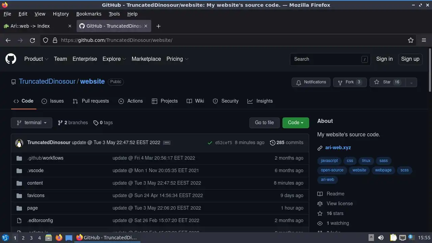The width and height of the screenshot is (432, 243).
Task: Click the eye icon next to 1 watching
Action: coord(320,223)
